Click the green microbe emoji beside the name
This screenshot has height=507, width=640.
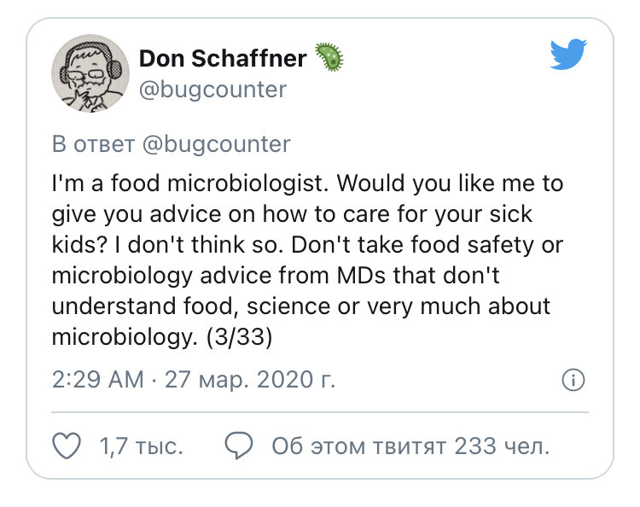(329, 56)
